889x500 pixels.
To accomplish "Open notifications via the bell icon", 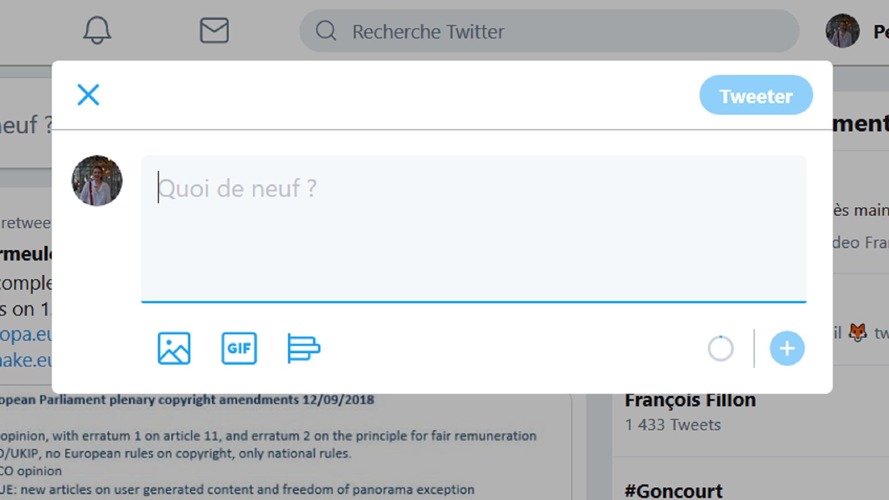I will [x=97, y=31].
